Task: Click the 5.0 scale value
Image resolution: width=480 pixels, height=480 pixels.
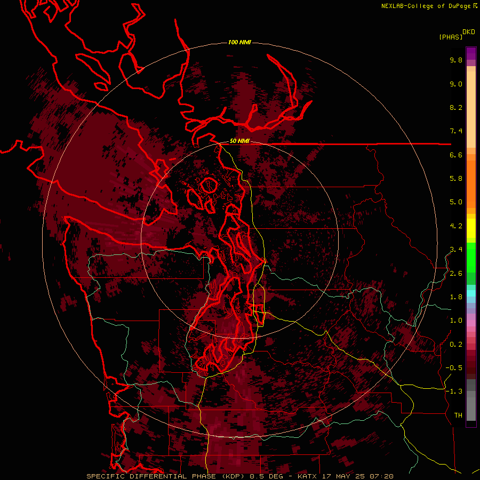Action: point(456,202)
